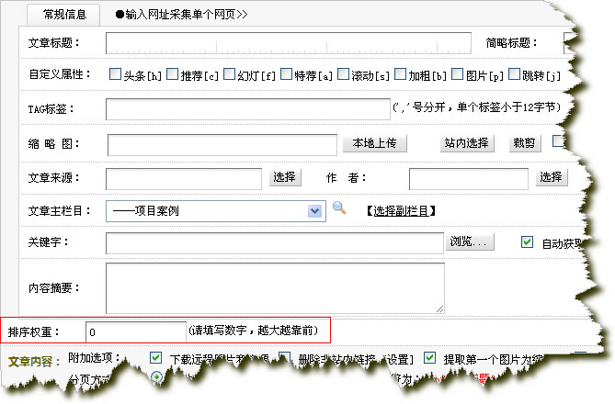Open the 选择副栏目 link
The height and width of the screenshot is (404, 615).
pos(402,211)
